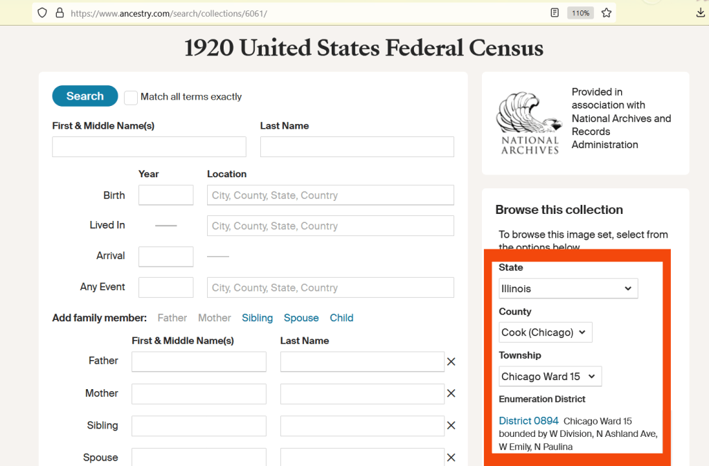The width and height of the screenshot is (709, 466).
Task: Click the Last Name input field
Action: pos(357,147)
